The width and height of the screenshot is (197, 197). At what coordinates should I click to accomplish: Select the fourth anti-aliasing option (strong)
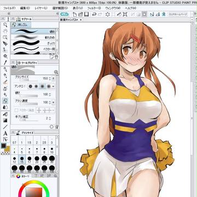point(48,86)
